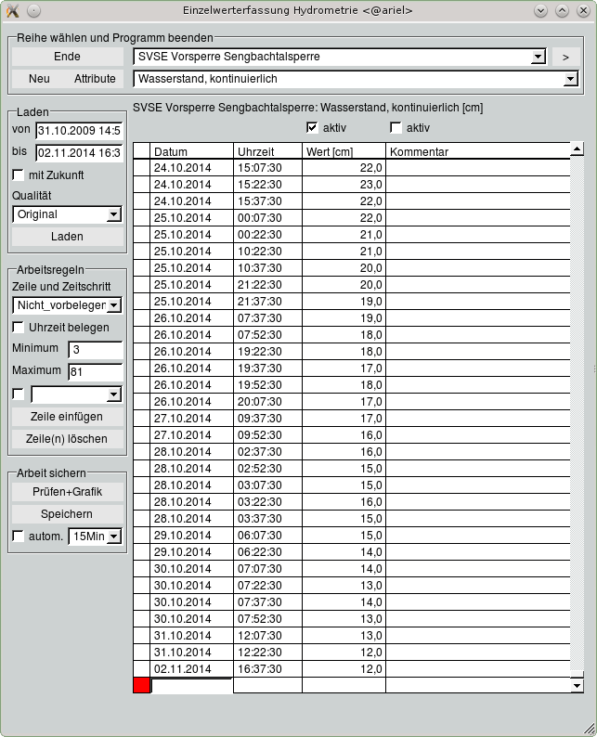Minimize the window with the down-chevron button

541,10
